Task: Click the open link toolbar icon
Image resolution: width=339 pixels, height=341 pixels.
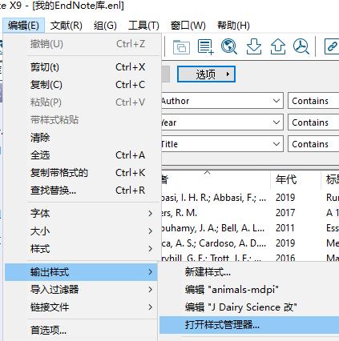Action: pos(332,47)
